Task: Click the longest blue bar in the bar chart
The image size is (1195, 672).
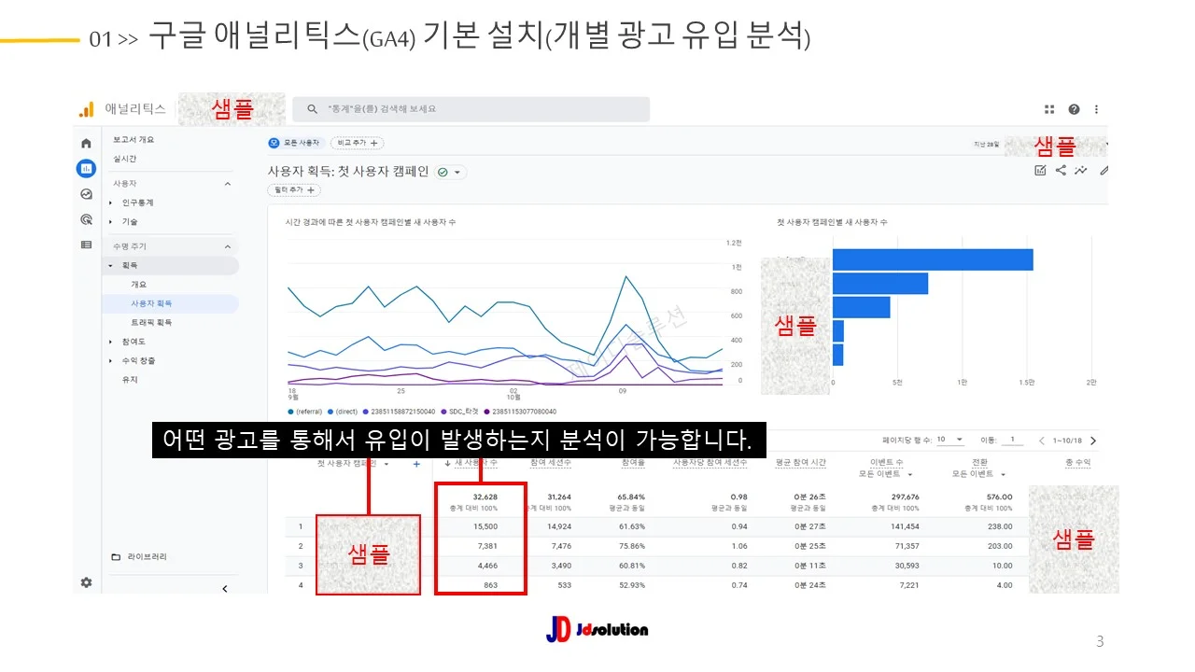Action: [x=933, y=259]
